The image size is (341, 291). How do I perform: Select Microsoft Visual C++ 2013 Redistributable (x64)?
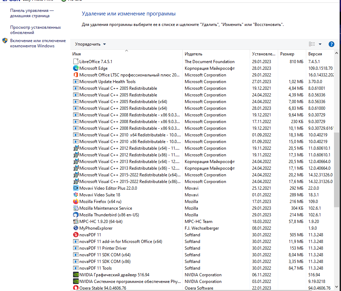(x=202, y=162)
